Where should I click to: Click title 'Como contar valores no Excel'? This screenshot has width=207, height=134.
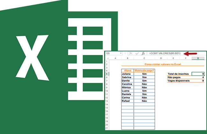(163, 64)
